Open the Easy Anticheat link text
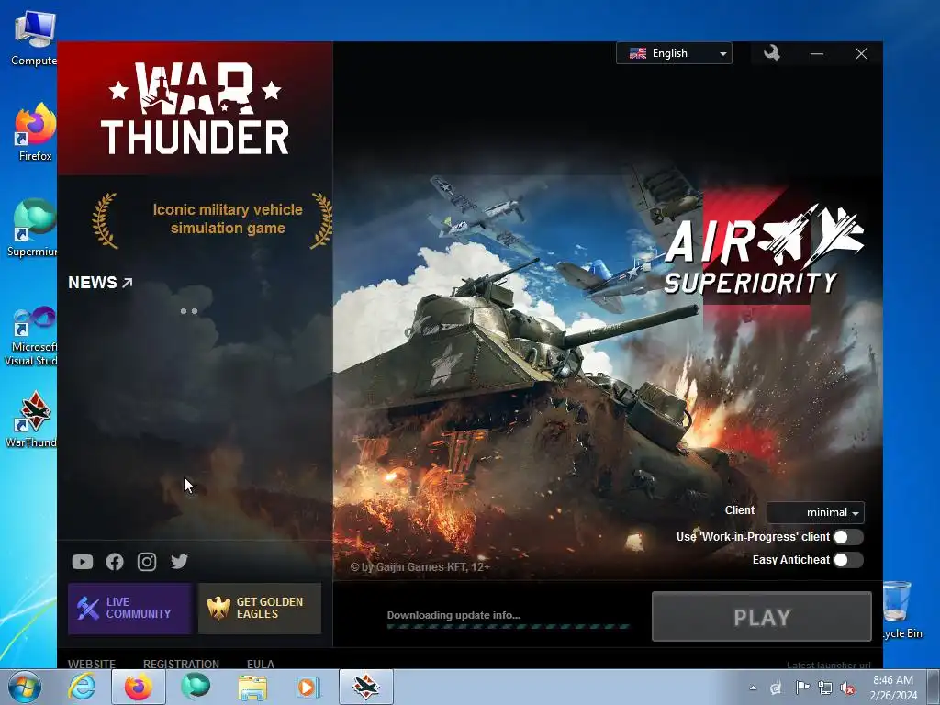The width and height of the screenshot is (940, 705). pos(790,560)
